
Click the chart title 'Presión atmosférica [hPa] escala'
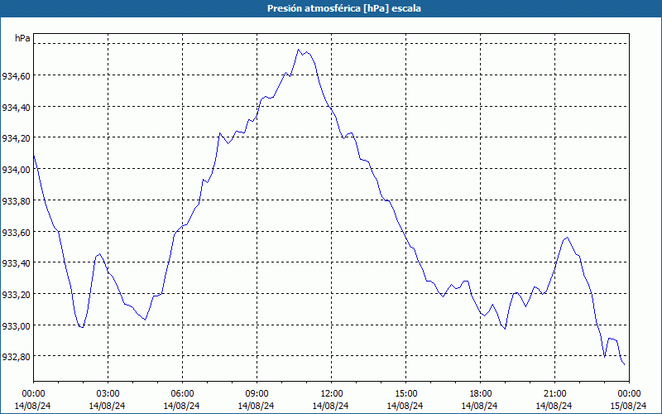point(343,8)
